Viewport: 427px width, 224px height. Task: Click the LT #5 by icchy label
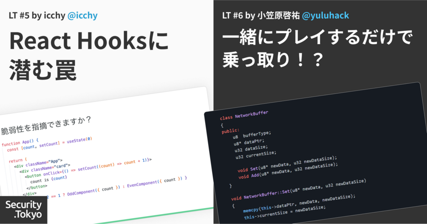tap(37, 15)
